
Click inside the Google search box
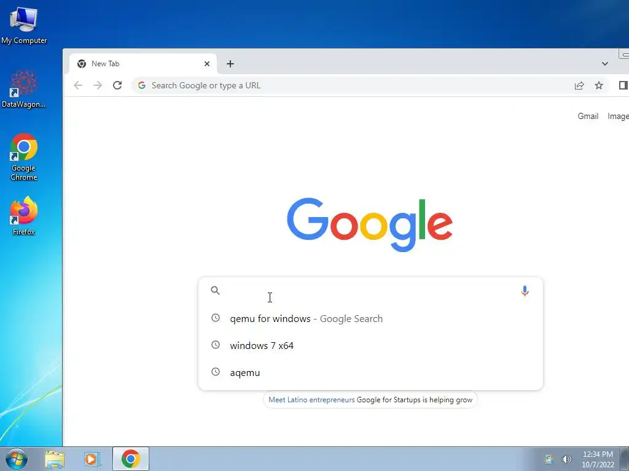370,291
